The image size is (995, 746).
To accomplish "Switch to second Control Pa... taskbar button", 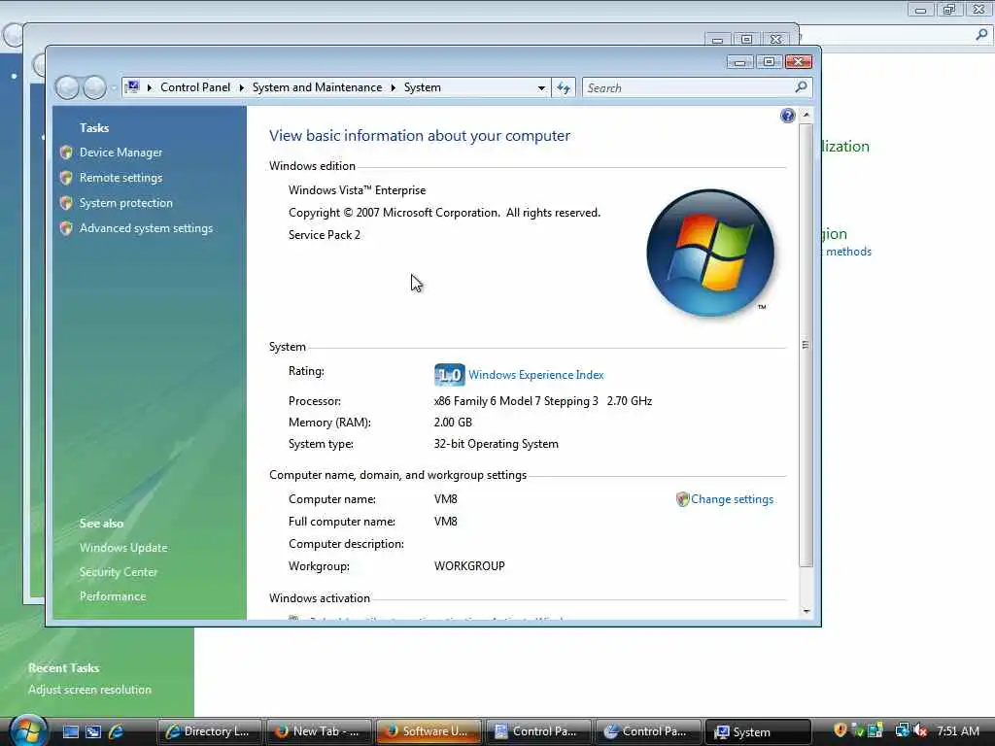I will pyautogui.click(x=648, y=731).
